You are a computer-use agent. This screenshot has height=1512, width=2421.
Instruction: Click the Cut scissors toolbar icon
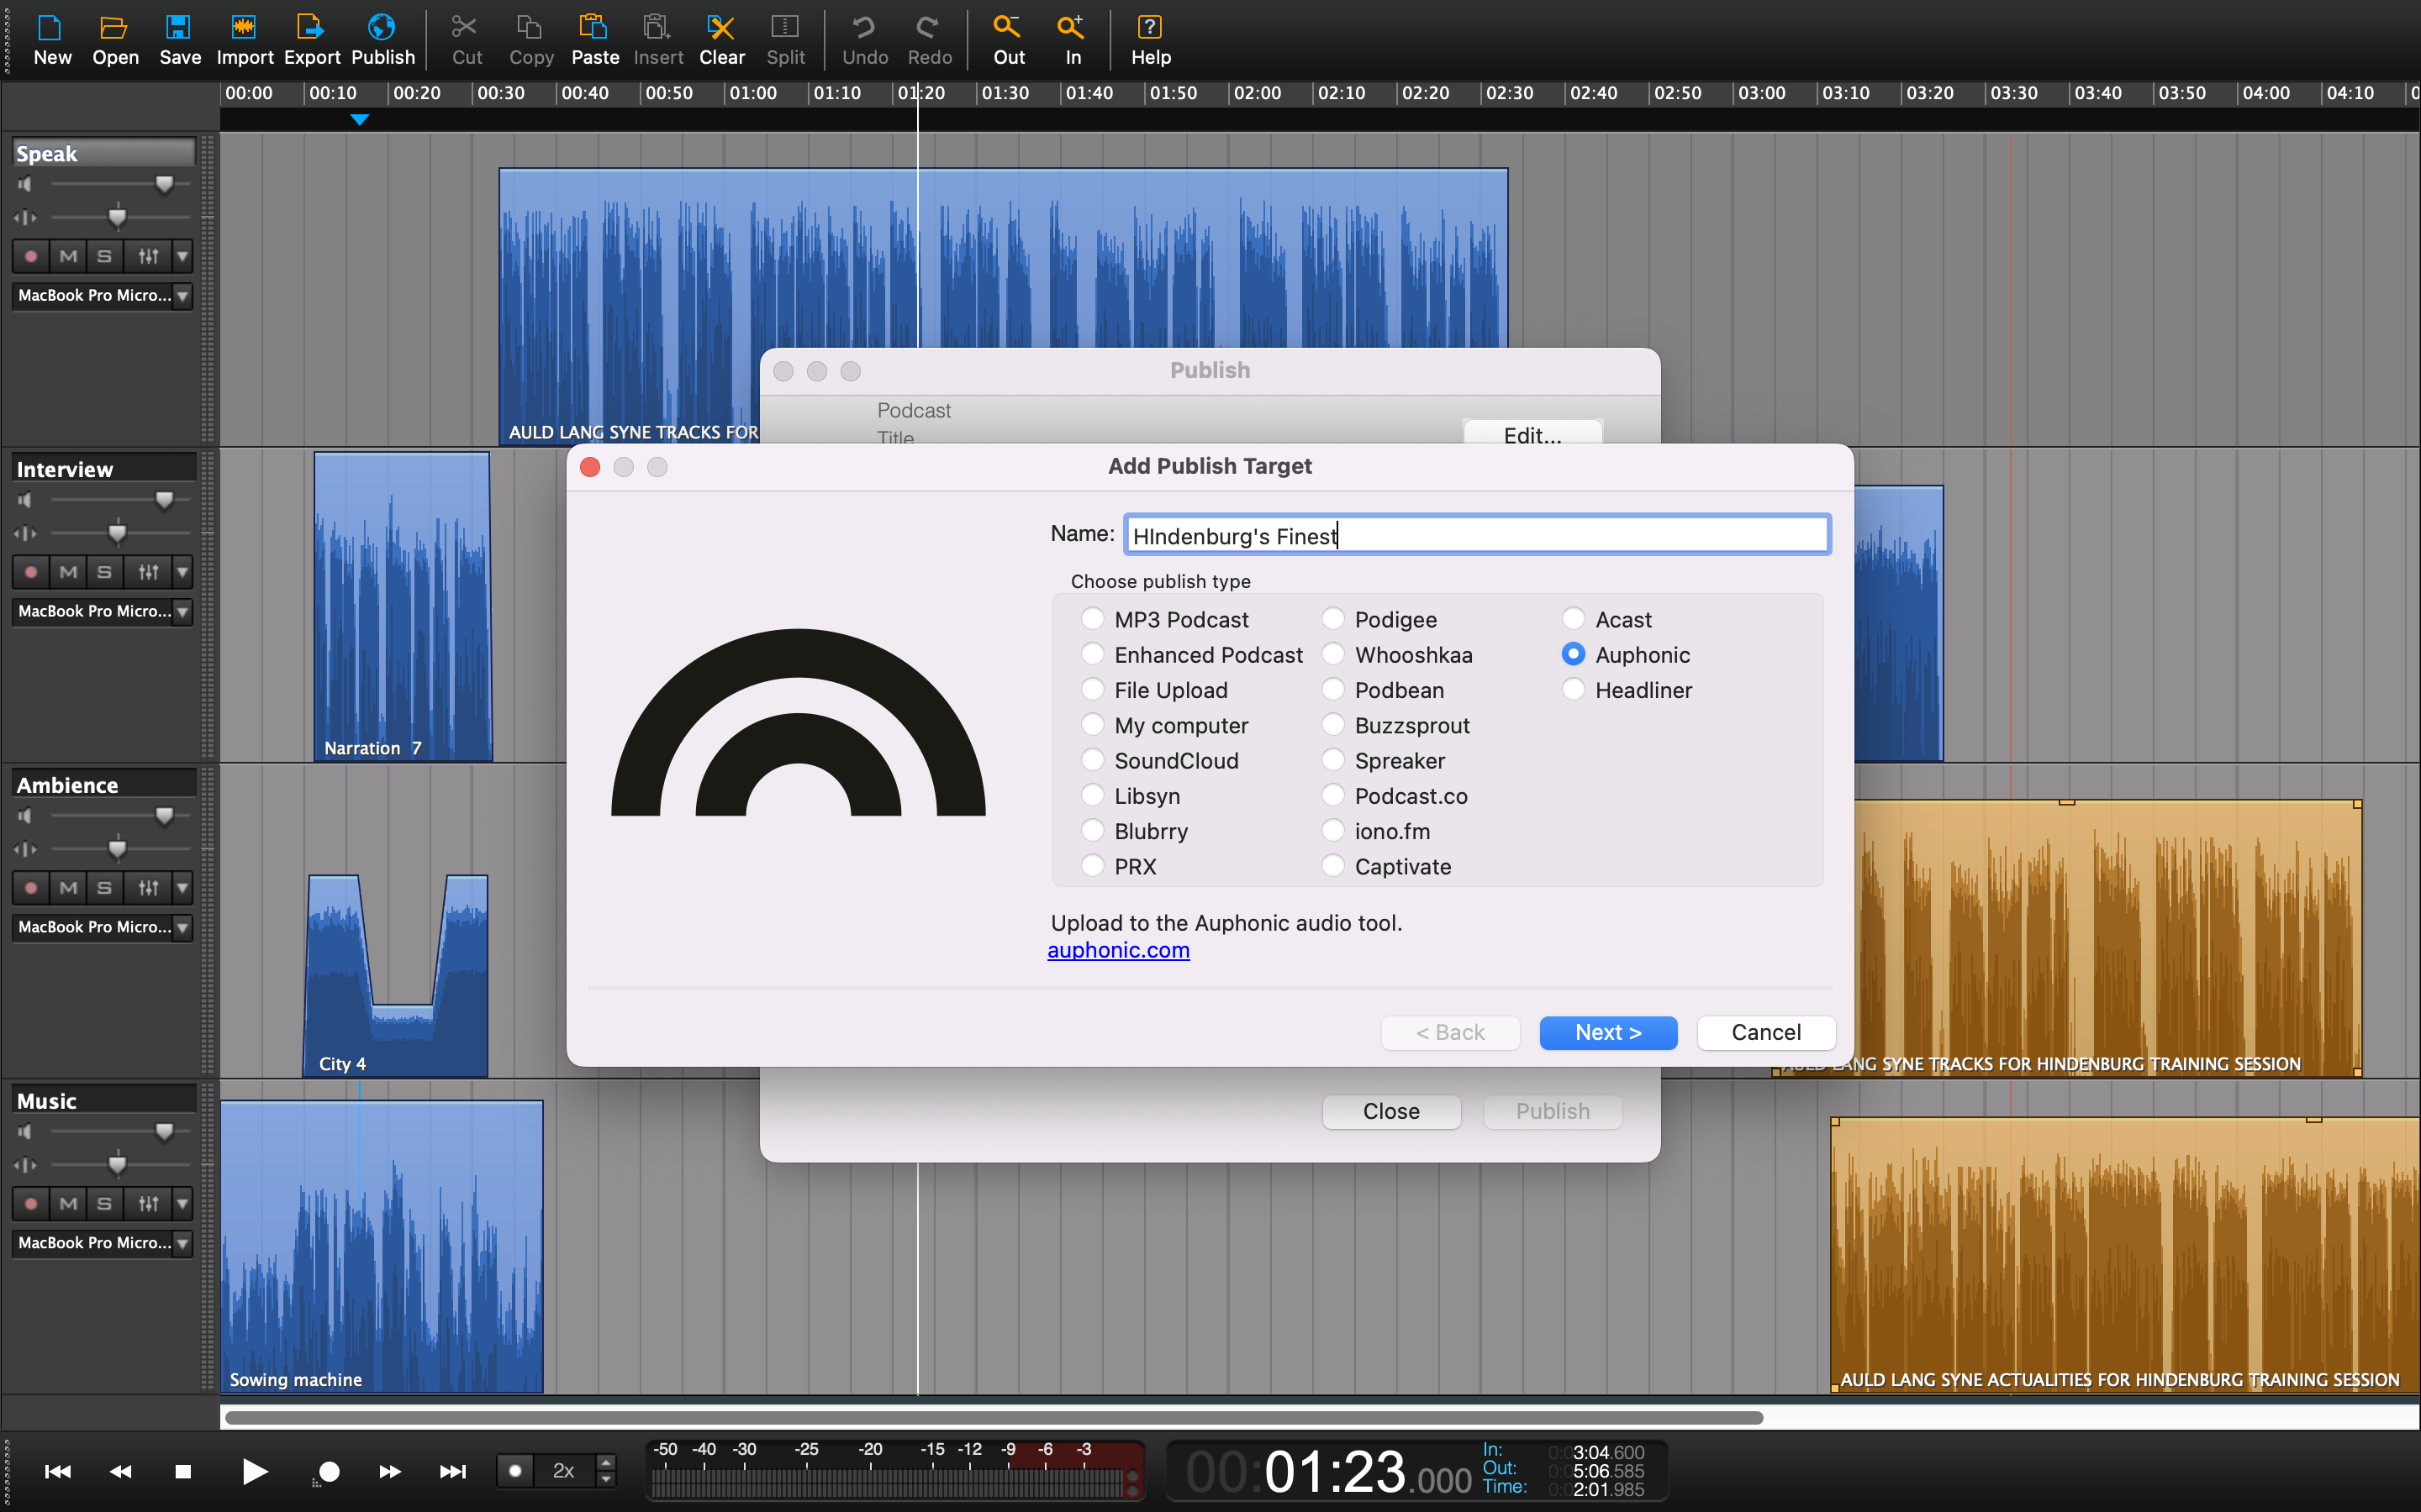(x=467, y=40)
